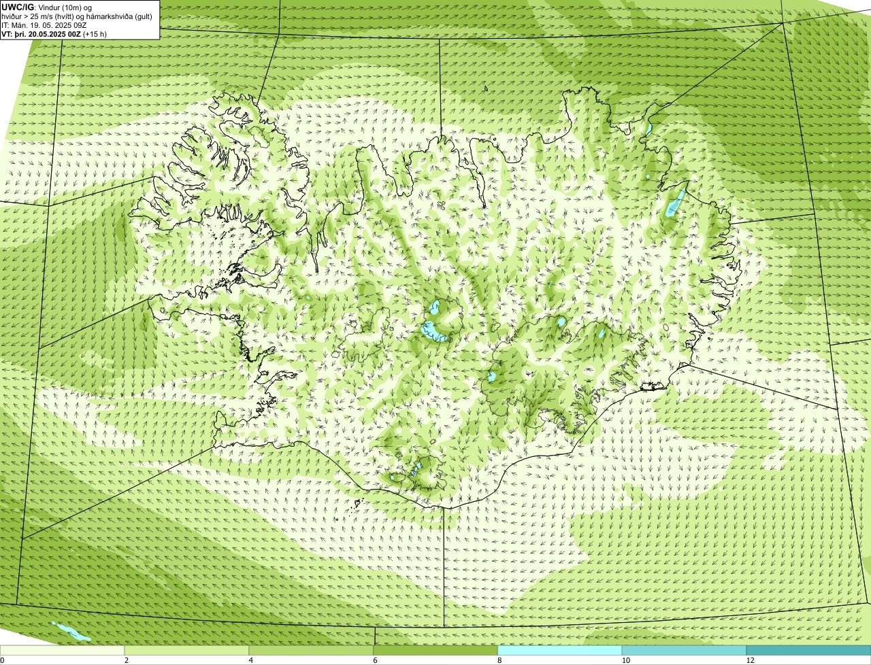Click the valid time 'VT: þri. 20.05.2025 00Z'
This screenshot has height=665, width=871.
coord(41,33)
